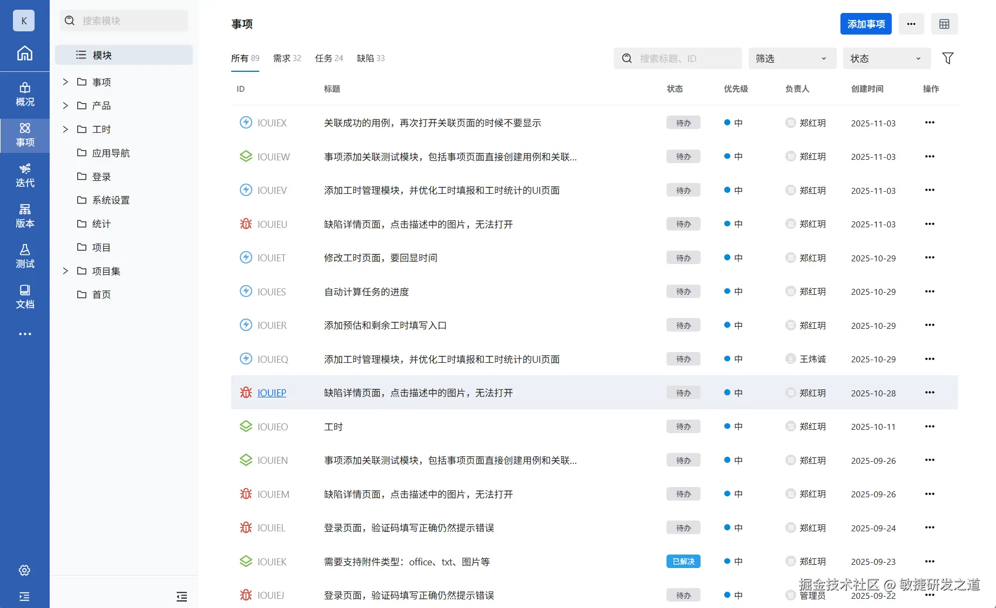Switch to the 任务 tab
This screenshot has height=608, width=996.
coord(329,58)
